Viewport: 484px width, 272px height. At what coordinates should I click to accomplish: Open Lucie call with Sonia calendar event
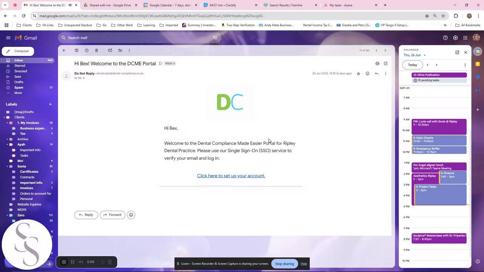click(439, 127)
